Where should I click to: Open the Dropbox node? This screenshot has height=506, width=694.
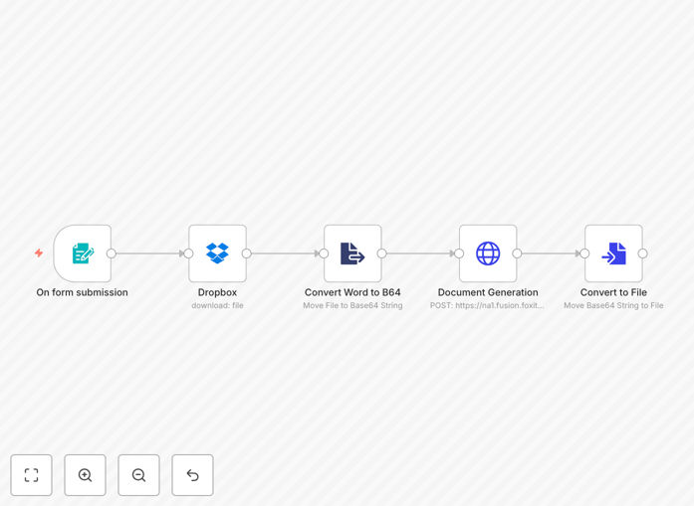(x=217, y=253)
